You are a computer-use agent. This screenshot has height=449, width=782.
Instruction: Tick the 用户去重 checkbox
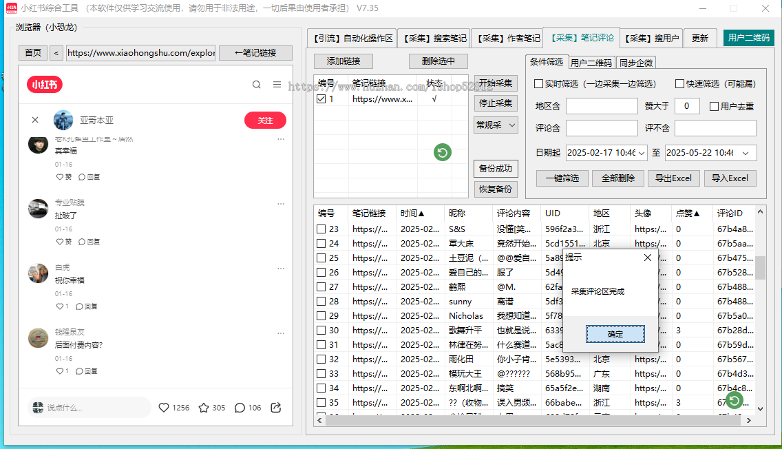[714, 106]
